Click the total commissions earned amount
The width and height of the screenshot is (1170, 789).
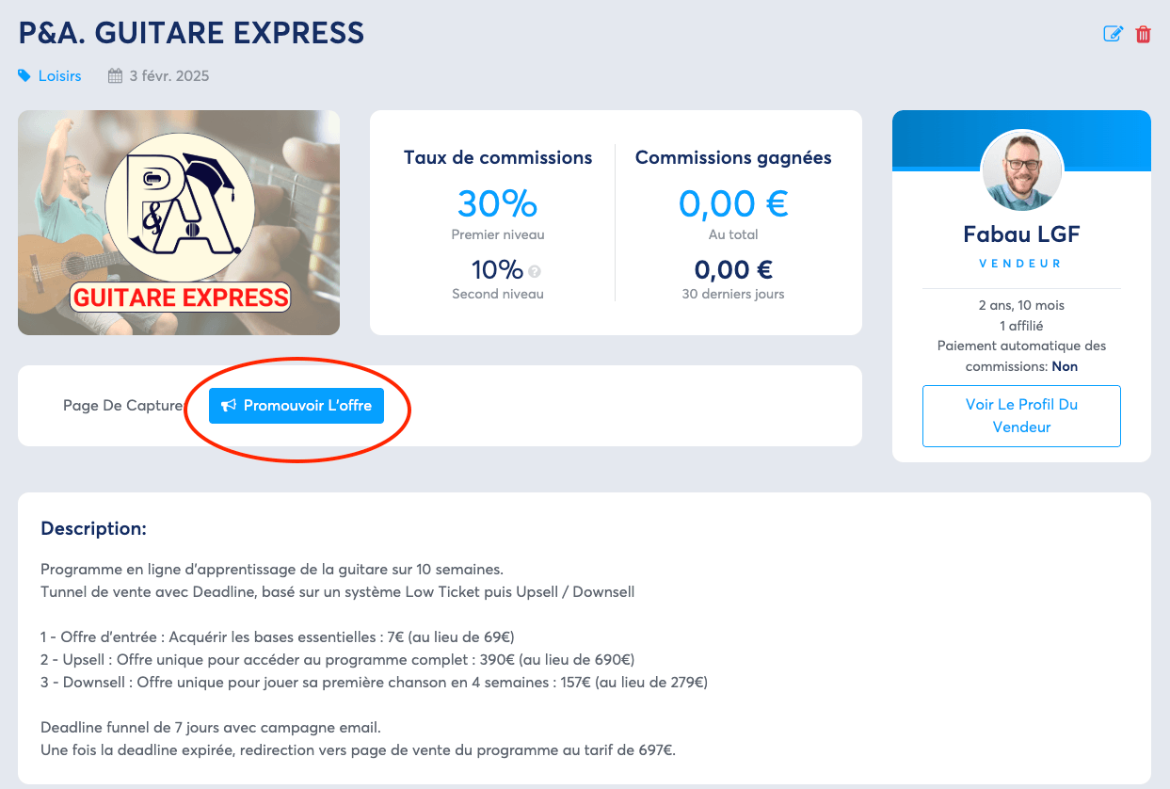(x=733, y=203)
